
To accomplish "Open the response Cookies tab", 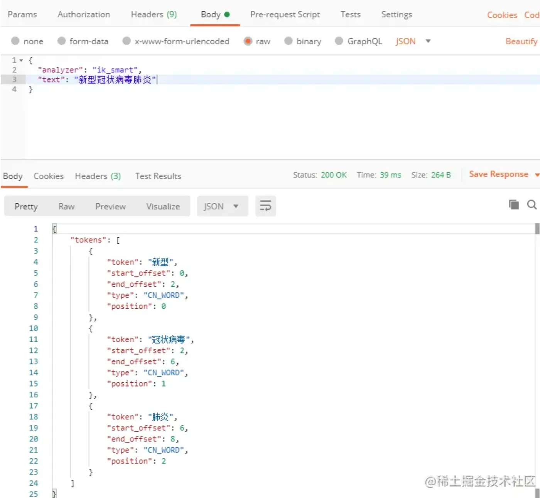I will point(49,176).
